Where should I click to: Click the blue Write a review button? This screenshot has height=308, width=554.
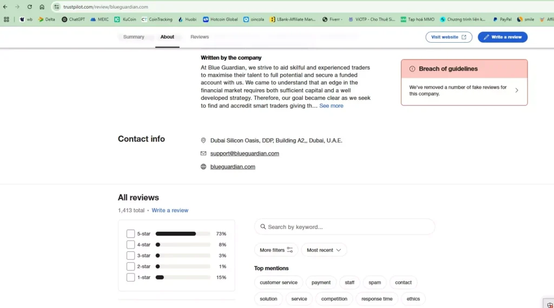[x=503, y=37]
